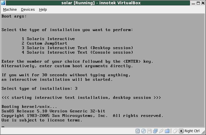Click the mouse integration status icon
206x135 pixels.
click(175, 131)
